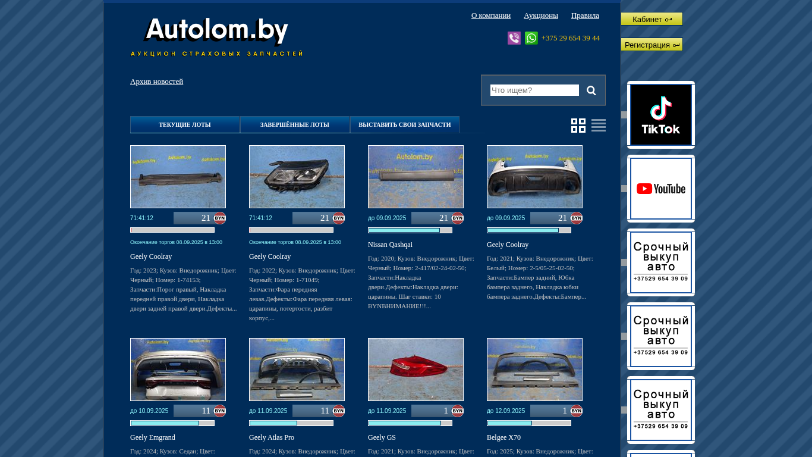Click the Autolom.by logo

[216, 37]
